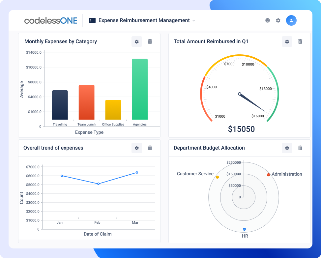The width and height of the screenshot is (321, 258).
Task: Click the Expense Type axis title
Action: click(x=89, y=132)
